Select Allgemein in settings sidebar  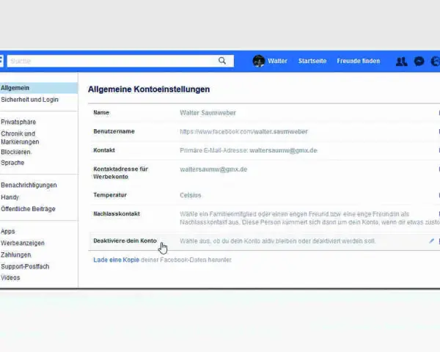[39, 88]
